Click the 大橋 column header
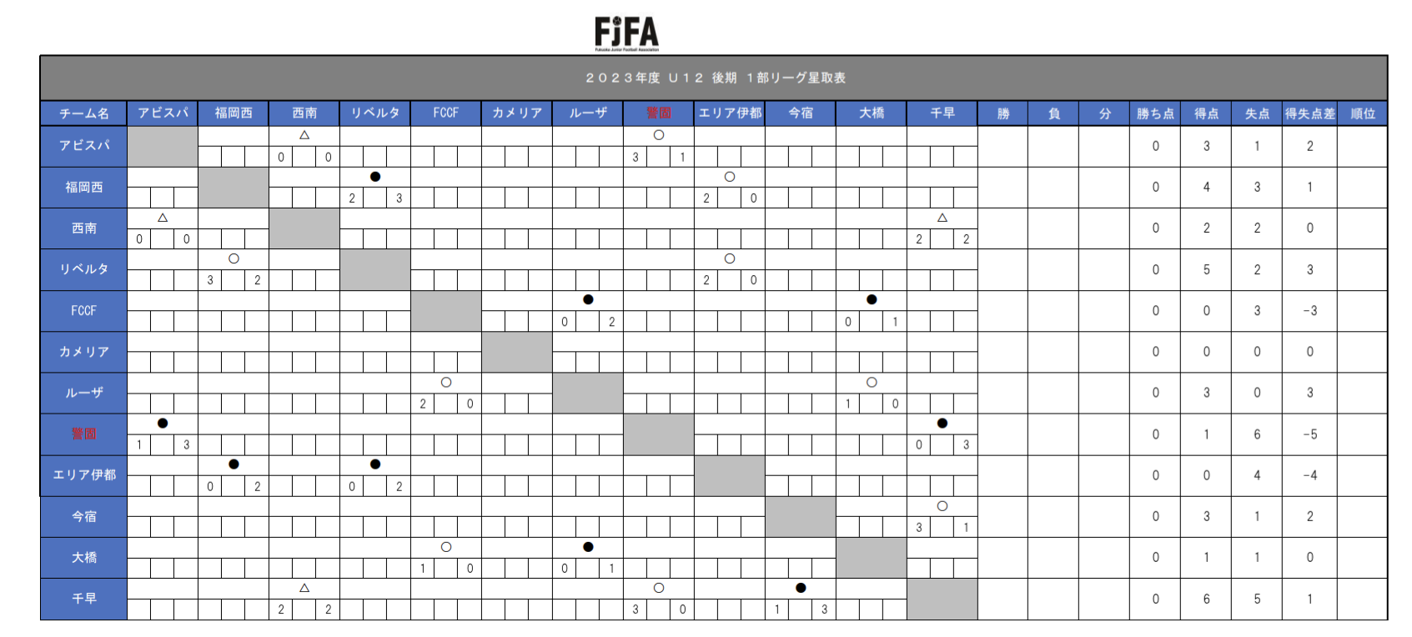1412x637 pixels. point(872,113)
